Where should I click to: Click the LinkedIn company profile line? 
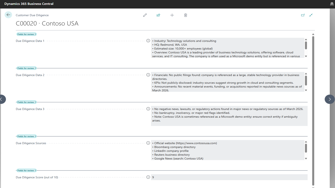tap(170, 151)
